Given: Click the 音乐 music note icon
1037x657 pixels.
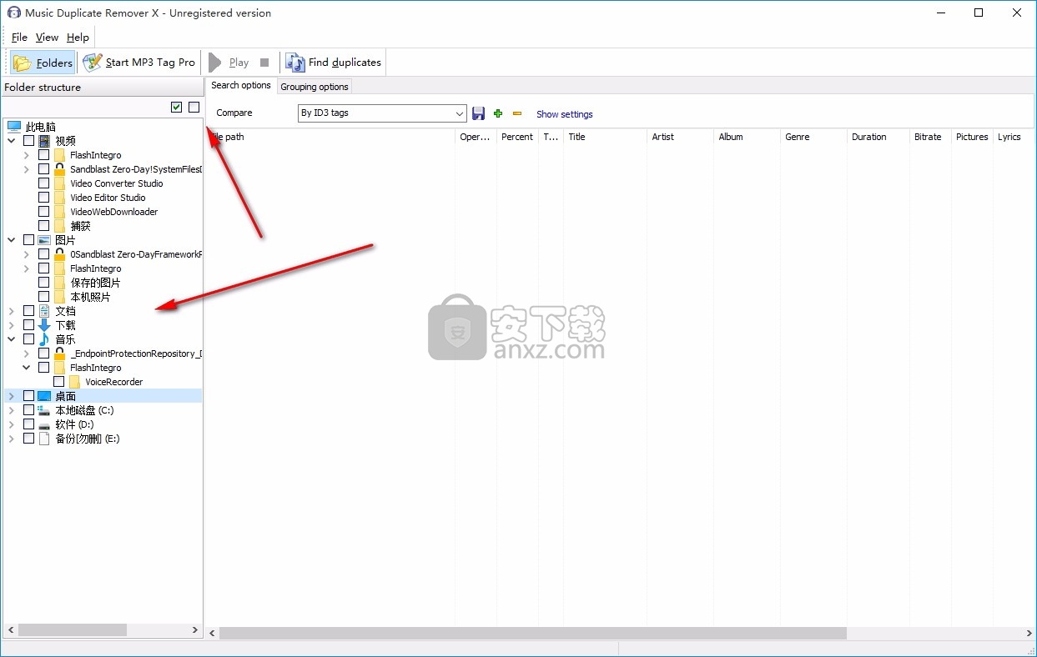Looking at the screenshot, I should [x=44, y=339].
